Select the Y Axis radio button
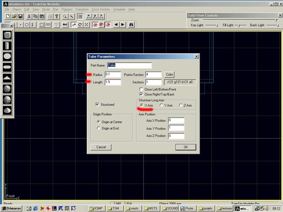This screenshot has width=283, height=212. point(161,105)
